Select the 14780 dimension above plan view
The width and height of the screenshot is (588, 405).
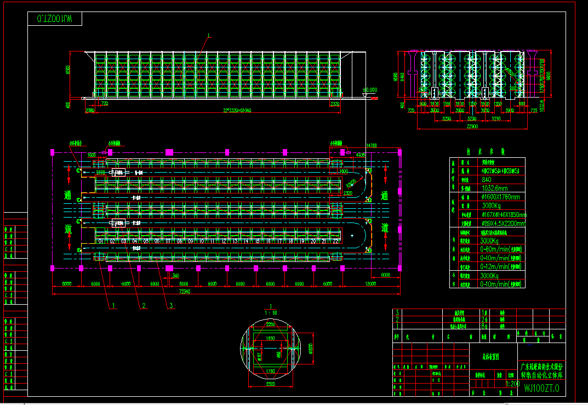371,145
